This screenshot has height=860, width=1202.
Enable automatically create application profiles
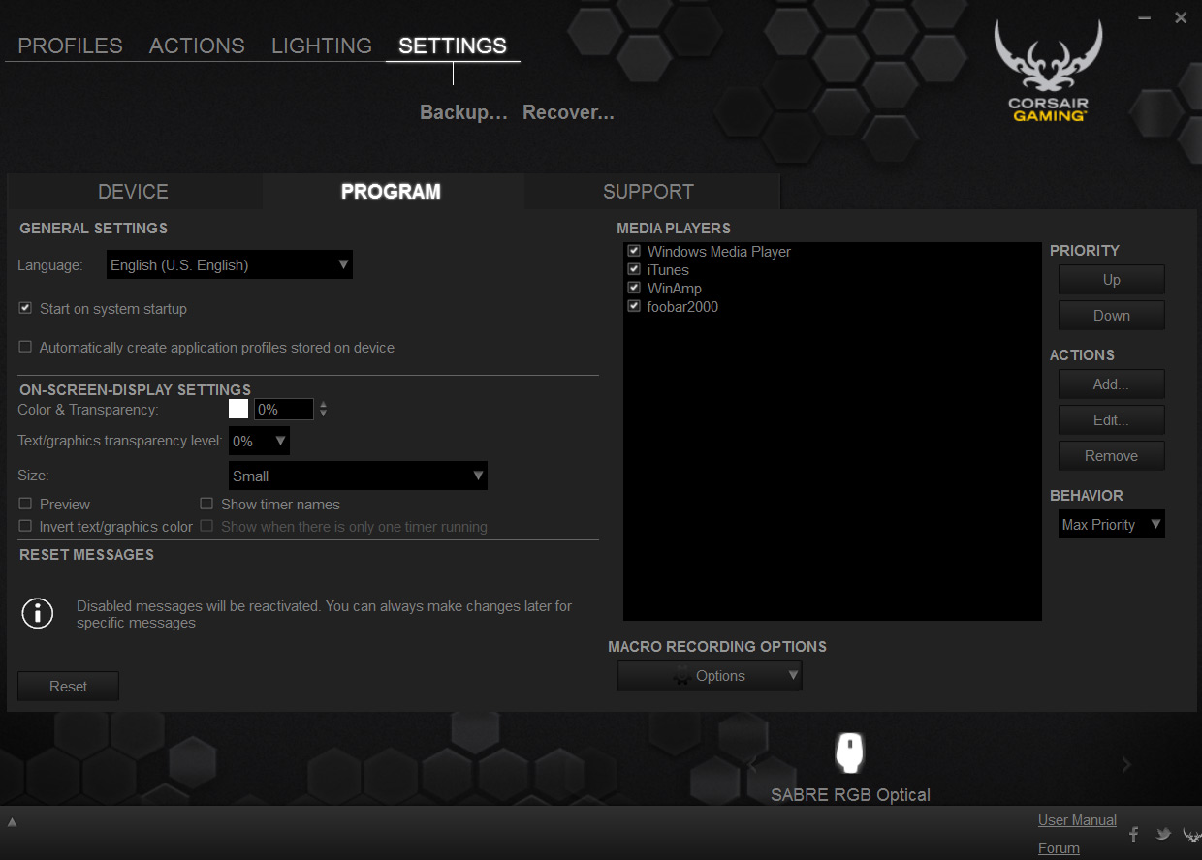click(26, 347)
